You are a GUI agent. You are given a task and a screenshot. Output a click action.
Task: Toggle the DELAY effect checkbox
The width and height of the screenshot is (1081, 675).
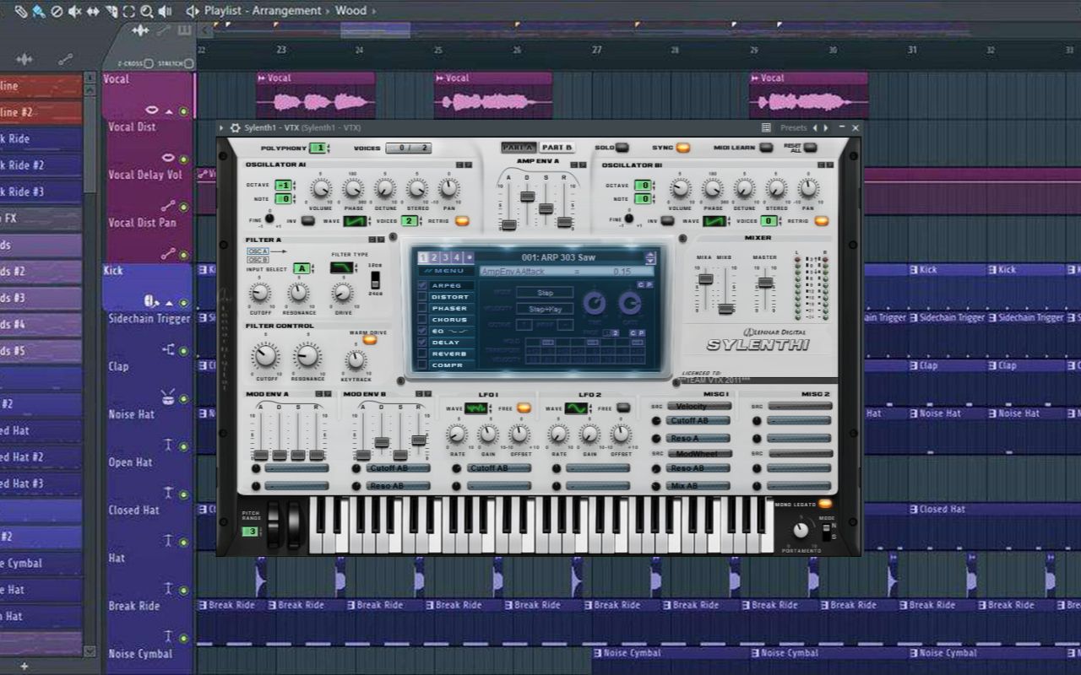[422, 343]
